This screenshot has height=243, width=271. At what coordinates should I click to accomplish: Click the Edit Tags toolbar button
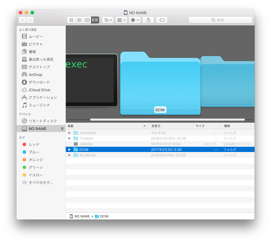[x=162, y=20]
